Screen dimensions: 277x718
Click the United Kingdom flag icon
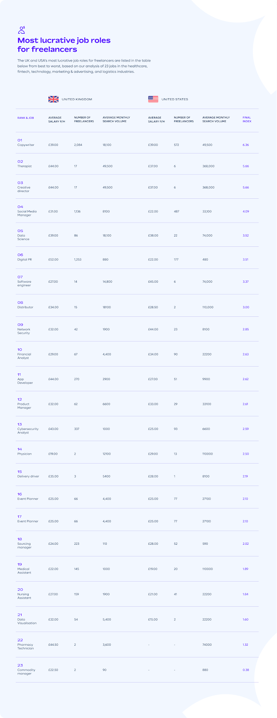(x=53, y=99)
